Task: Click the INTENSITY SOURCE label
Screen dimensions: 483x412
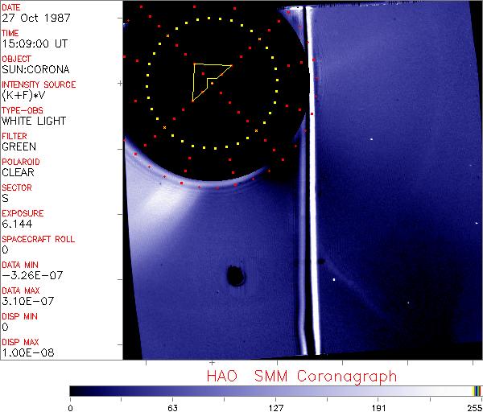Action: tap(39, 84)
